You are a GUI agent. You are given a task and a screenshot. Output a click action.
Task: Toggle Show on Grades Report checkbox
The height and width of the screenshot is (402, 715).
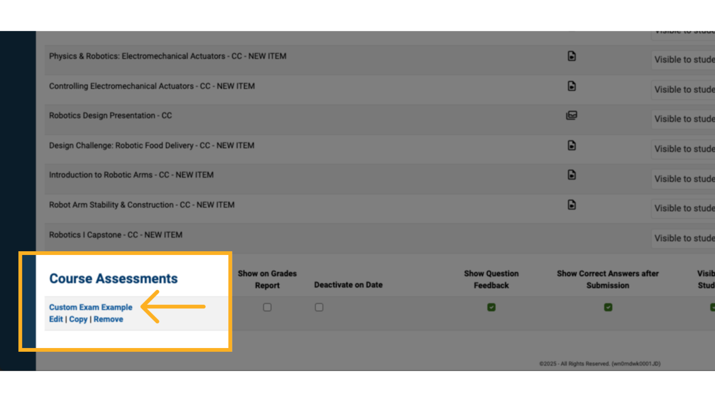pyautogui.click(x=267, y=307)
